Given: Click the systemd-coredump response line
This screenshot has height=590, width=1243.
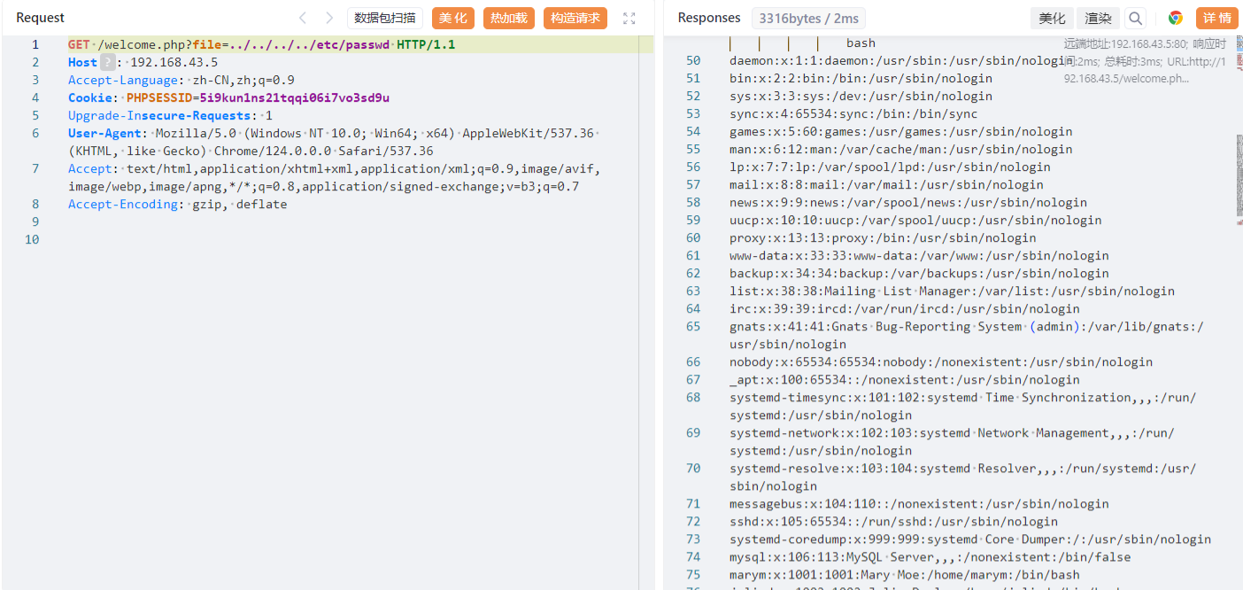Looking at the screenshot, I should pyautogui.click(x=970, y=539).
